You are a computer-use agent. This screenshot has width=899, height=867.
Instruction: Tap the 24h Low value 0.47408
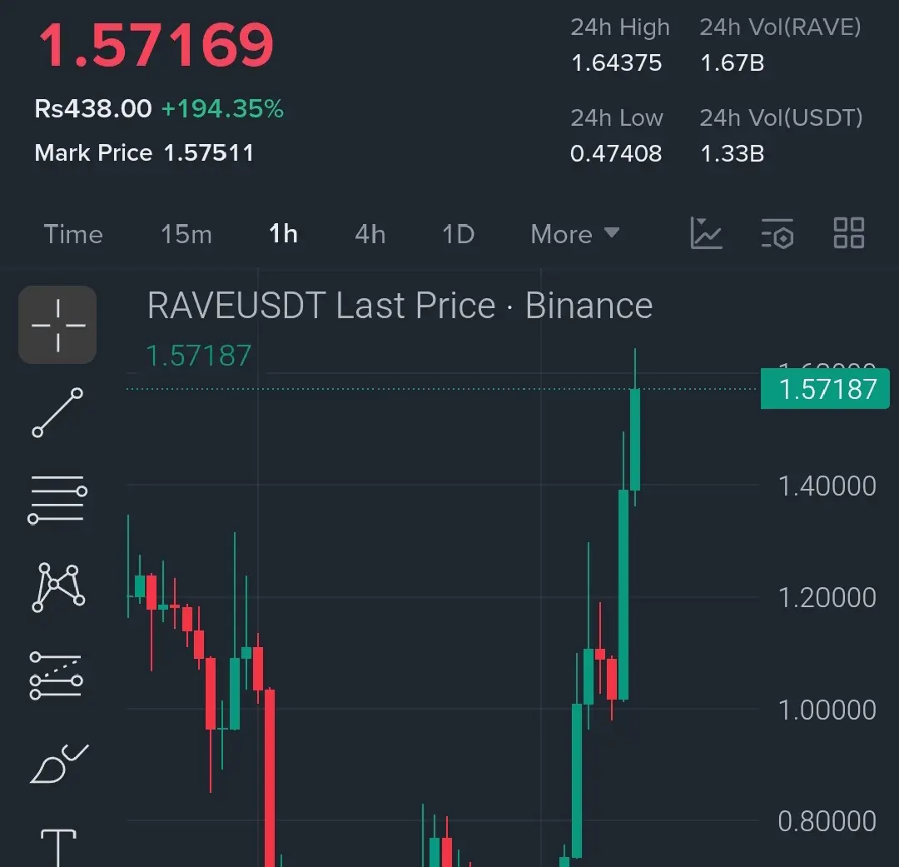coord(616,153)
